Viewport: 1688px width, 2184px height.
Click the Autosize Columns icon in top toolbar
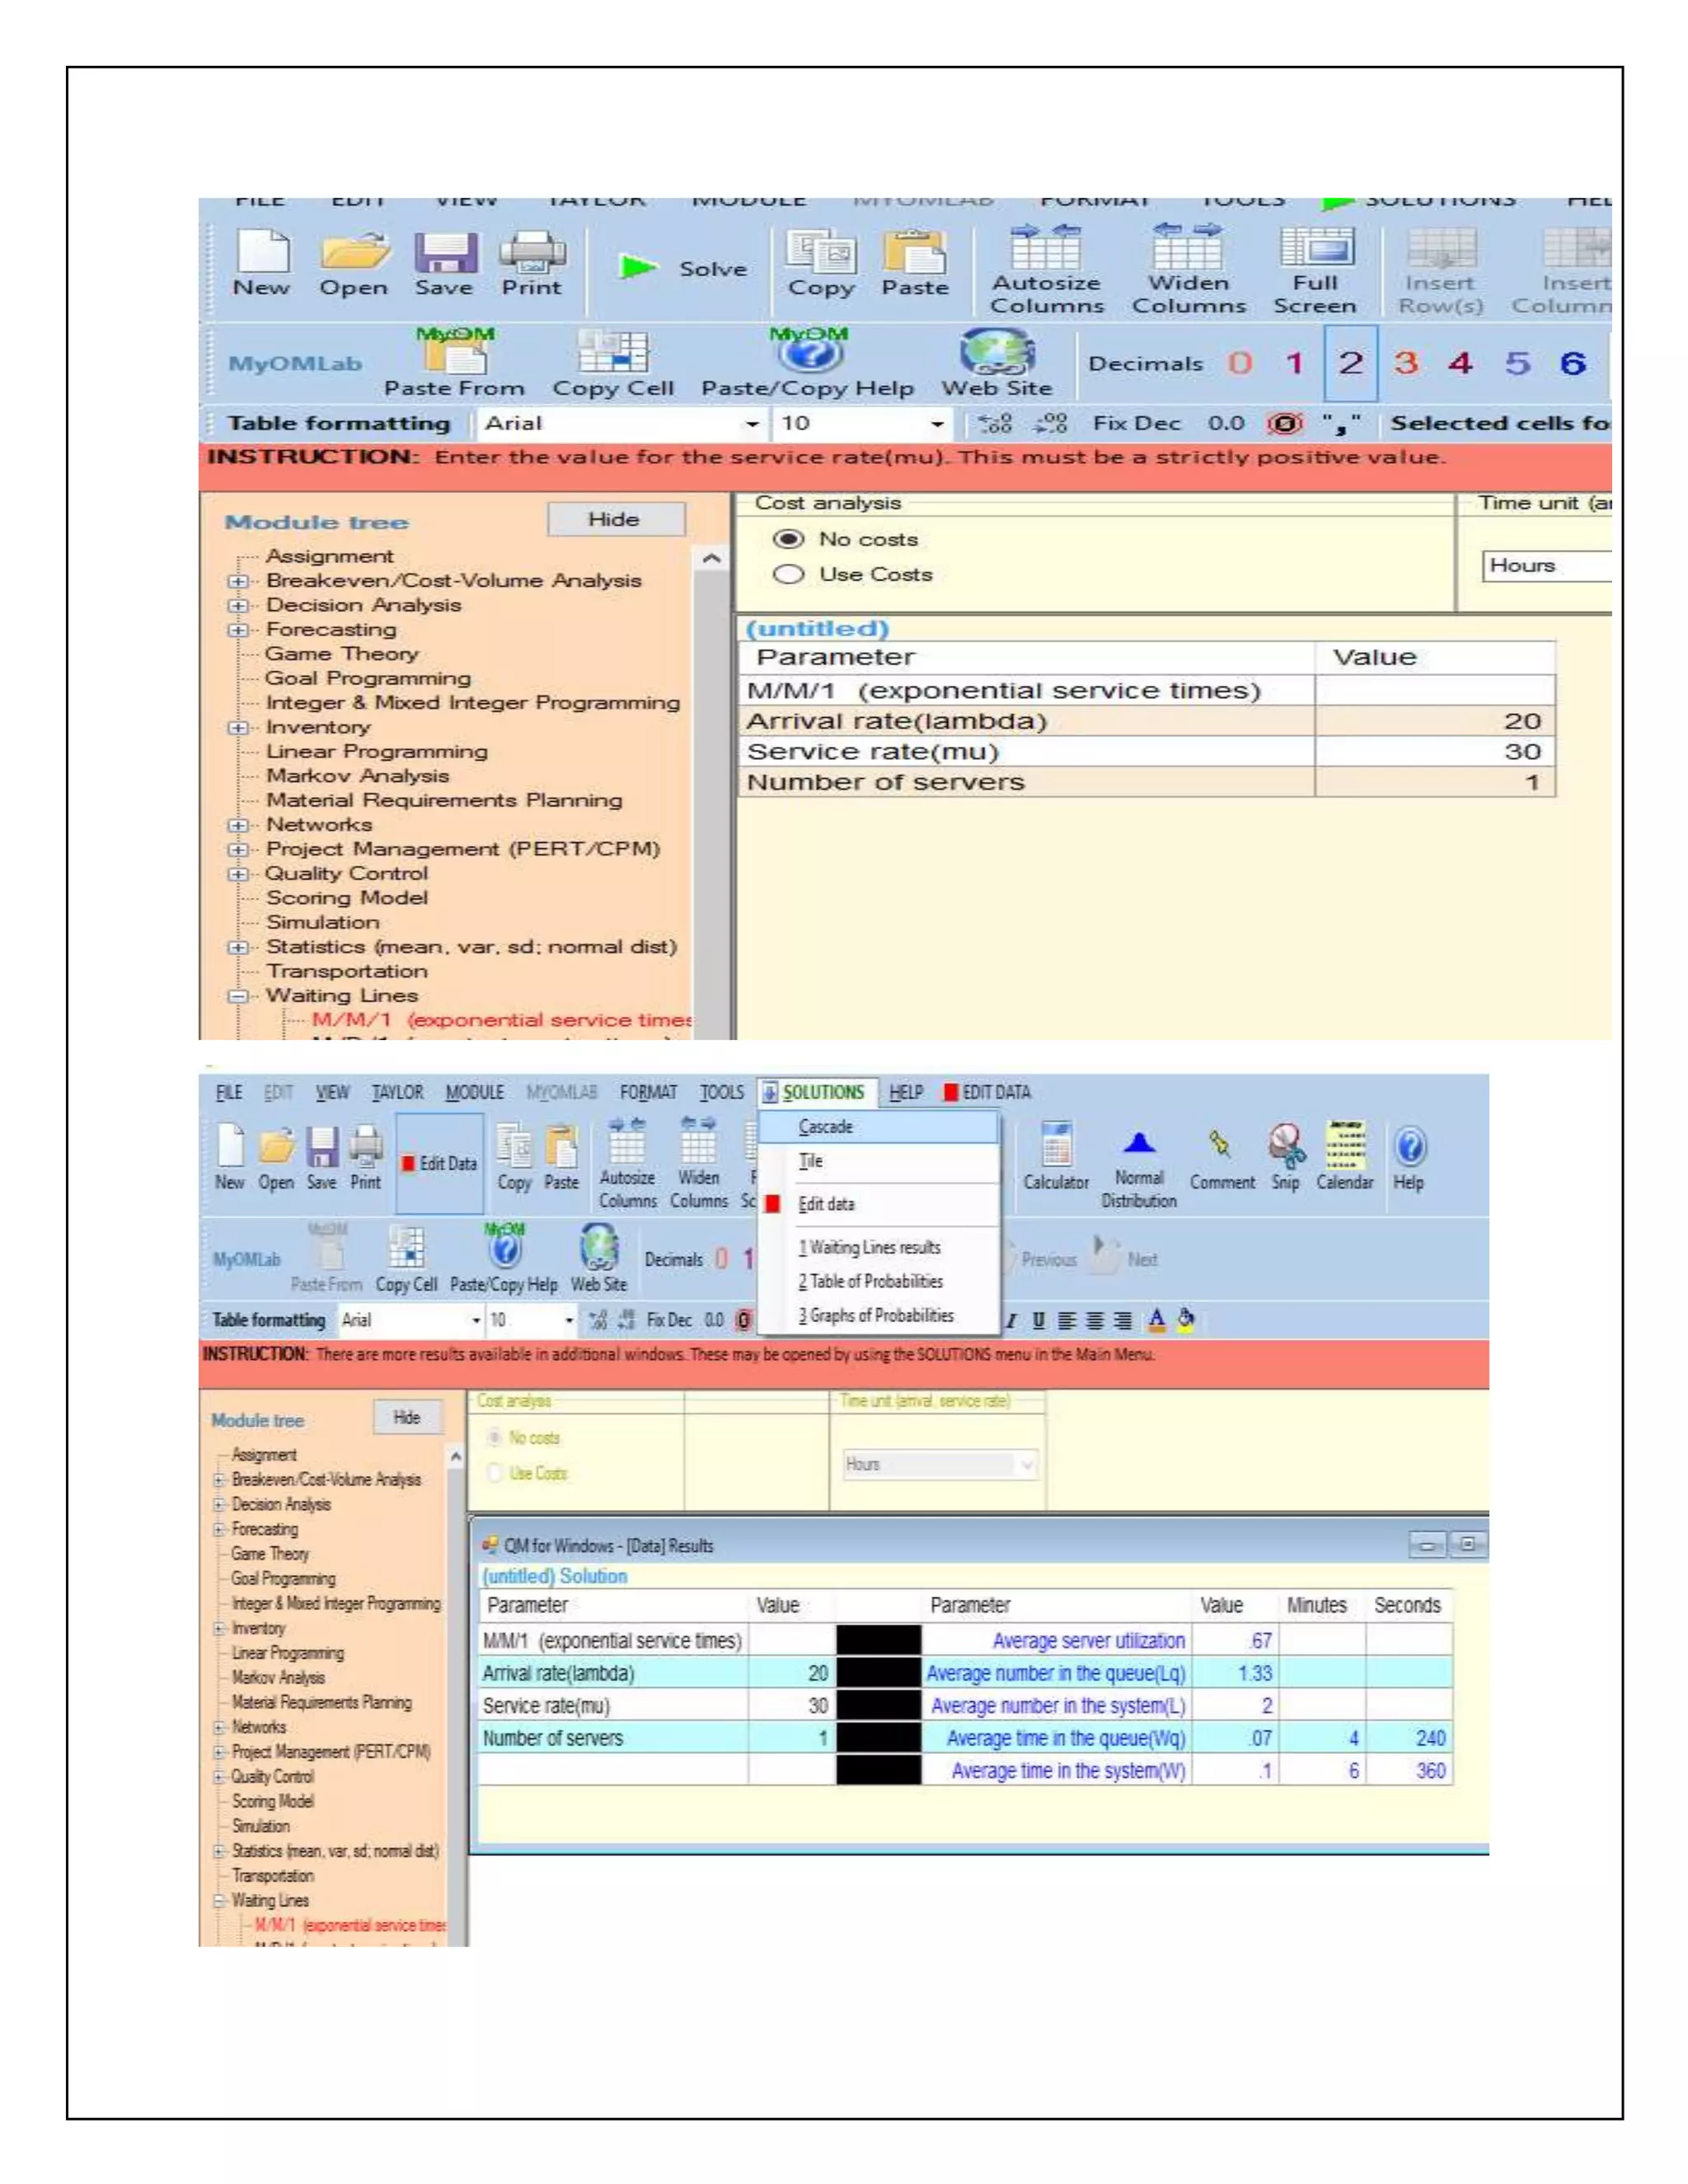click(1046, 249)
